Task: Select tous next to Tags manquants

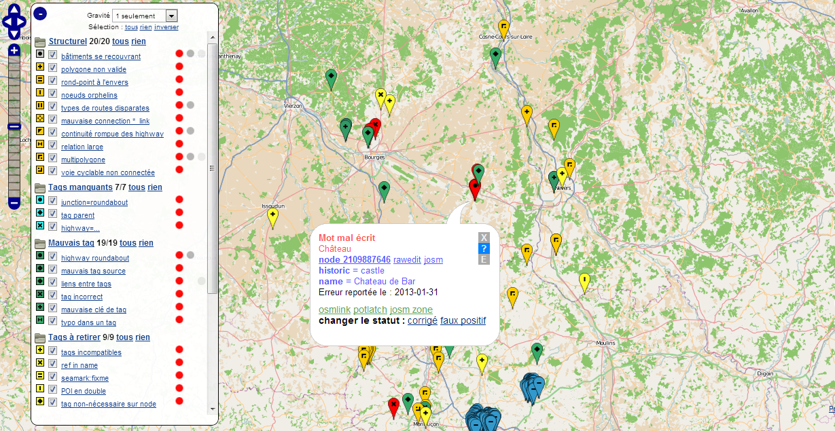Action: click(x=137, y=187)
